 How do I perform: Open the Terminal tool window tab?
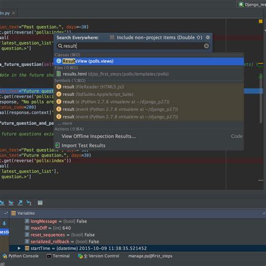tap(58, 256)
